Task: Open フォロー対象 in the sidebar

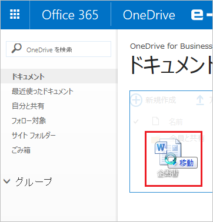Action: (x=29, y=121)
